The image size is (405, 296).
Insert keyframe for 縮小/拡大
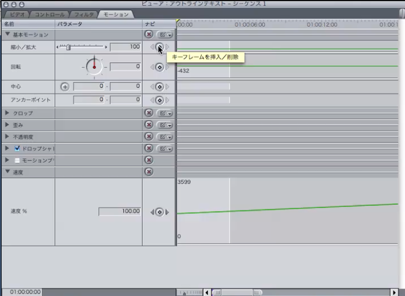coord(160,47)
